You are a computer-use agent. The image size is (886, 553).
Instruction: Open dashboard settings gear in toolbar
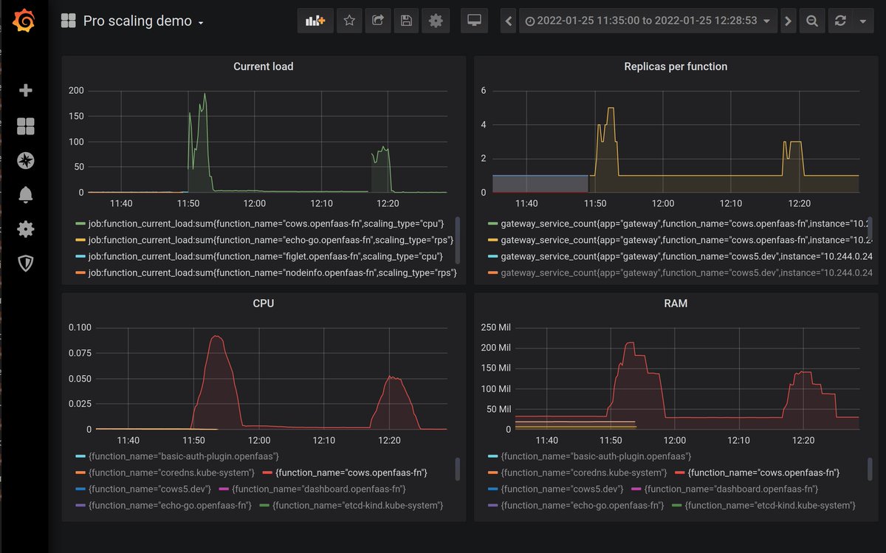point(436,21)
